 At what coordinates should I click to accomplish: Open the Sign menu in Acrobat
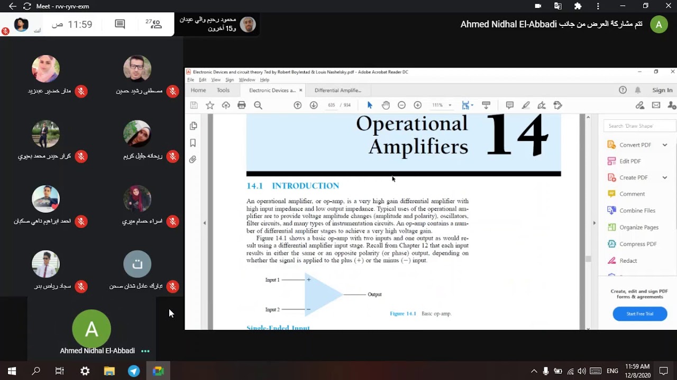[x=230, y=80]
